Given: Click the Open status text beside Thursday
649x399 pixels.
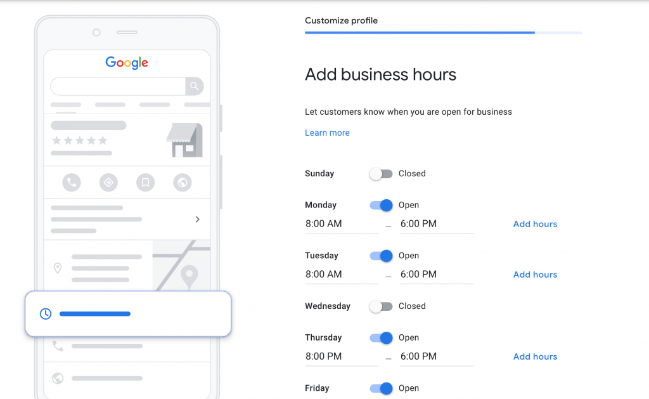Looking at the screenshot, I should pyautogui.click(x=409, y=337).
